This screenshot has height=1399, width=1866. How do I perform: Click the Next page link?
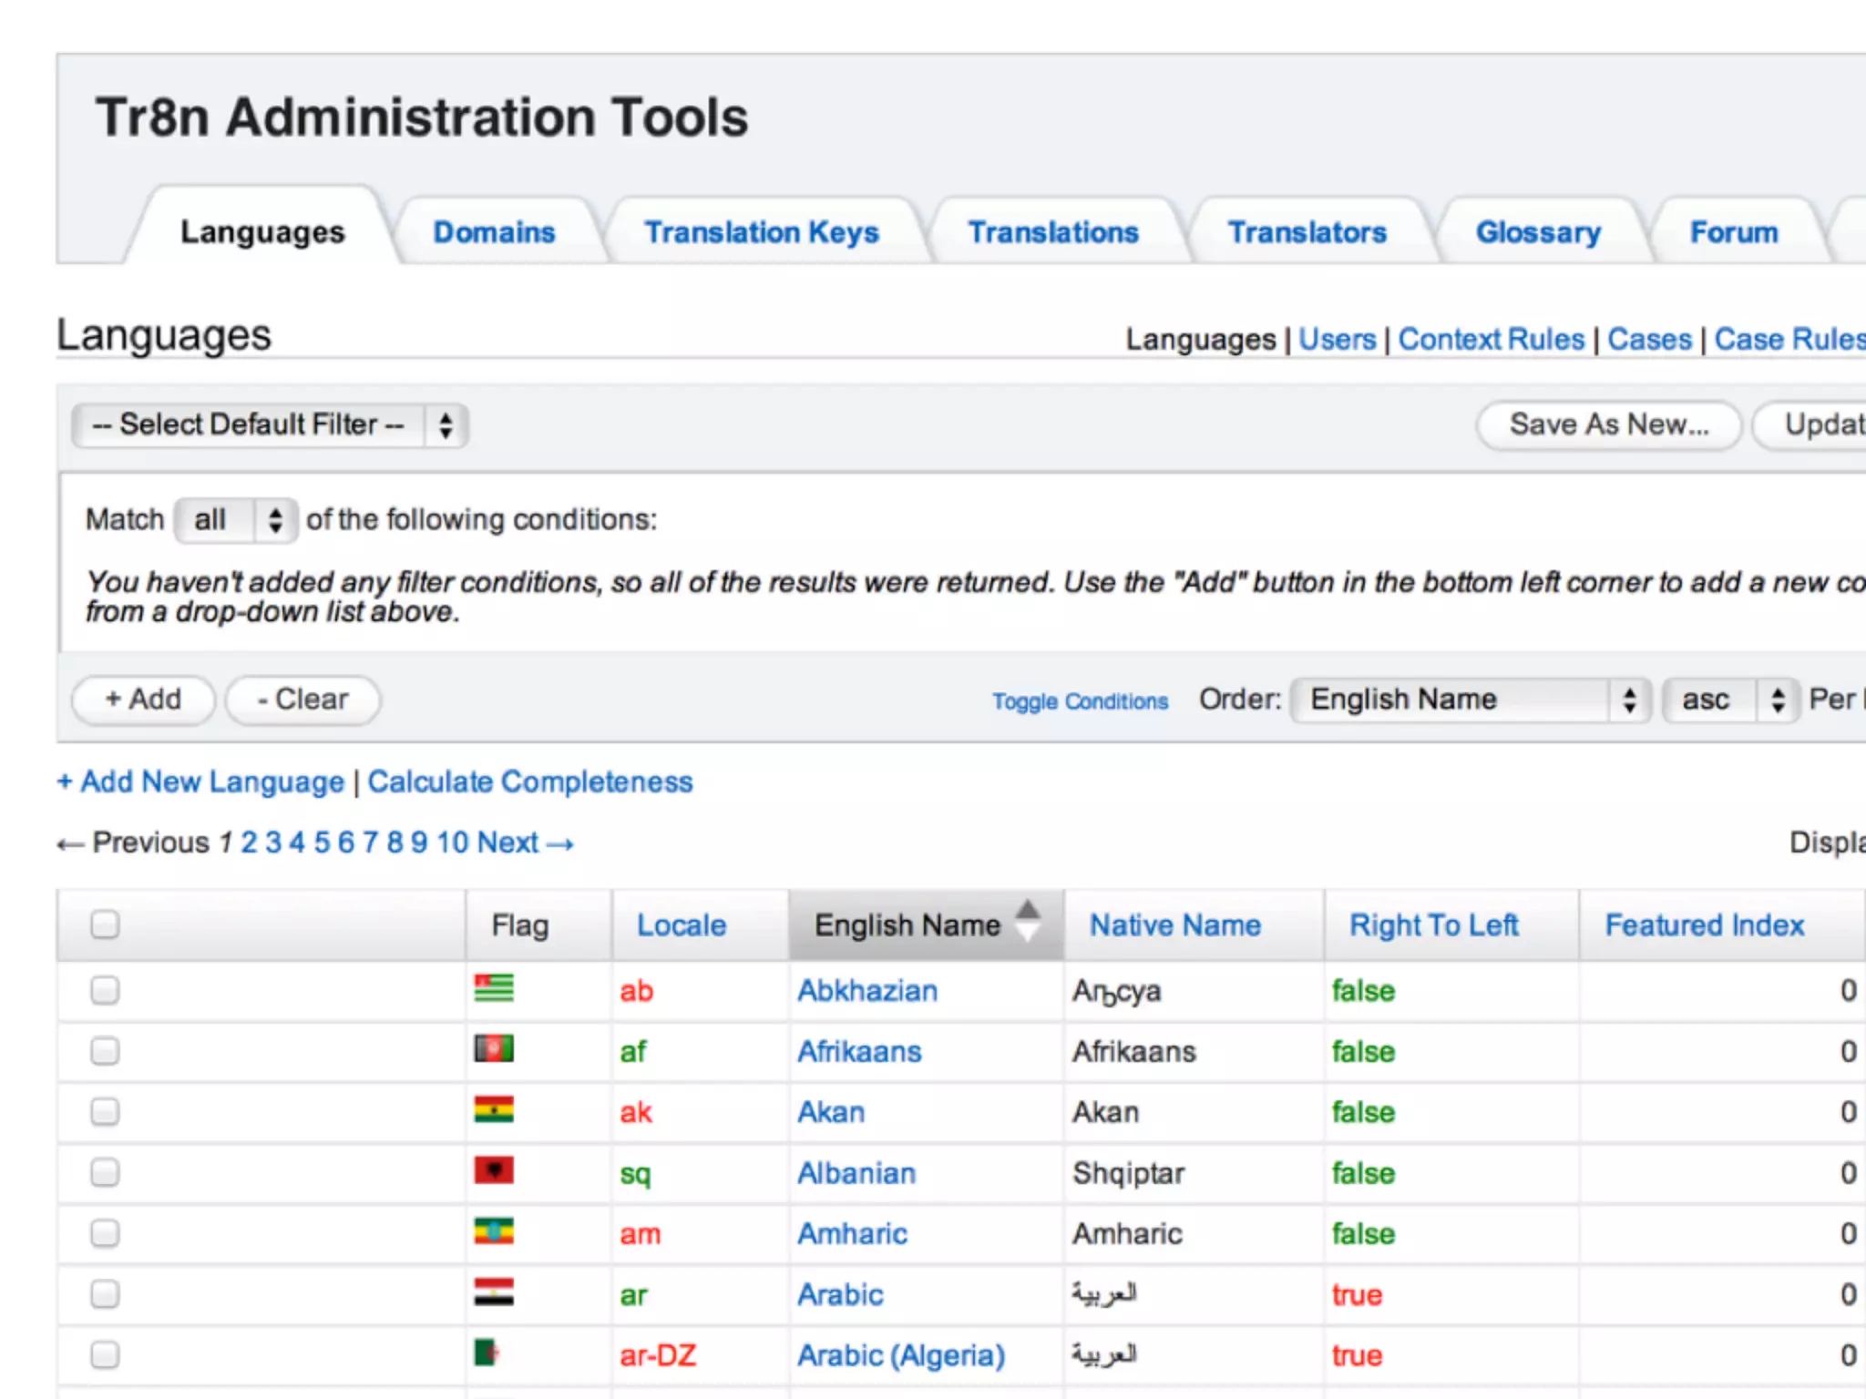coord(526,842)
